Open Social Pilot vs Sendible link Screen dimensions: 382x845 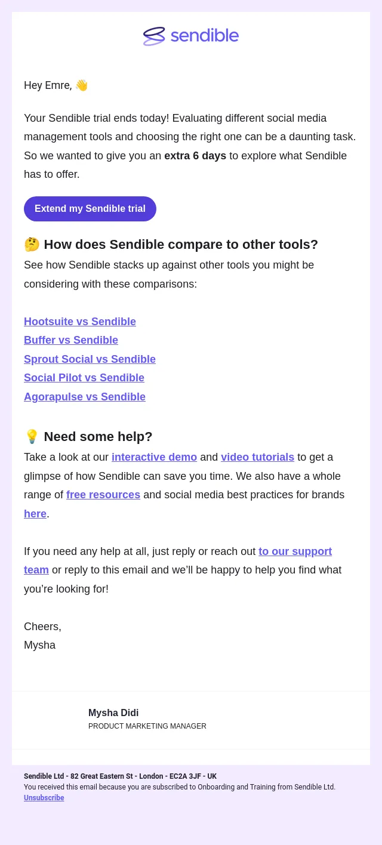coord(84,378)
